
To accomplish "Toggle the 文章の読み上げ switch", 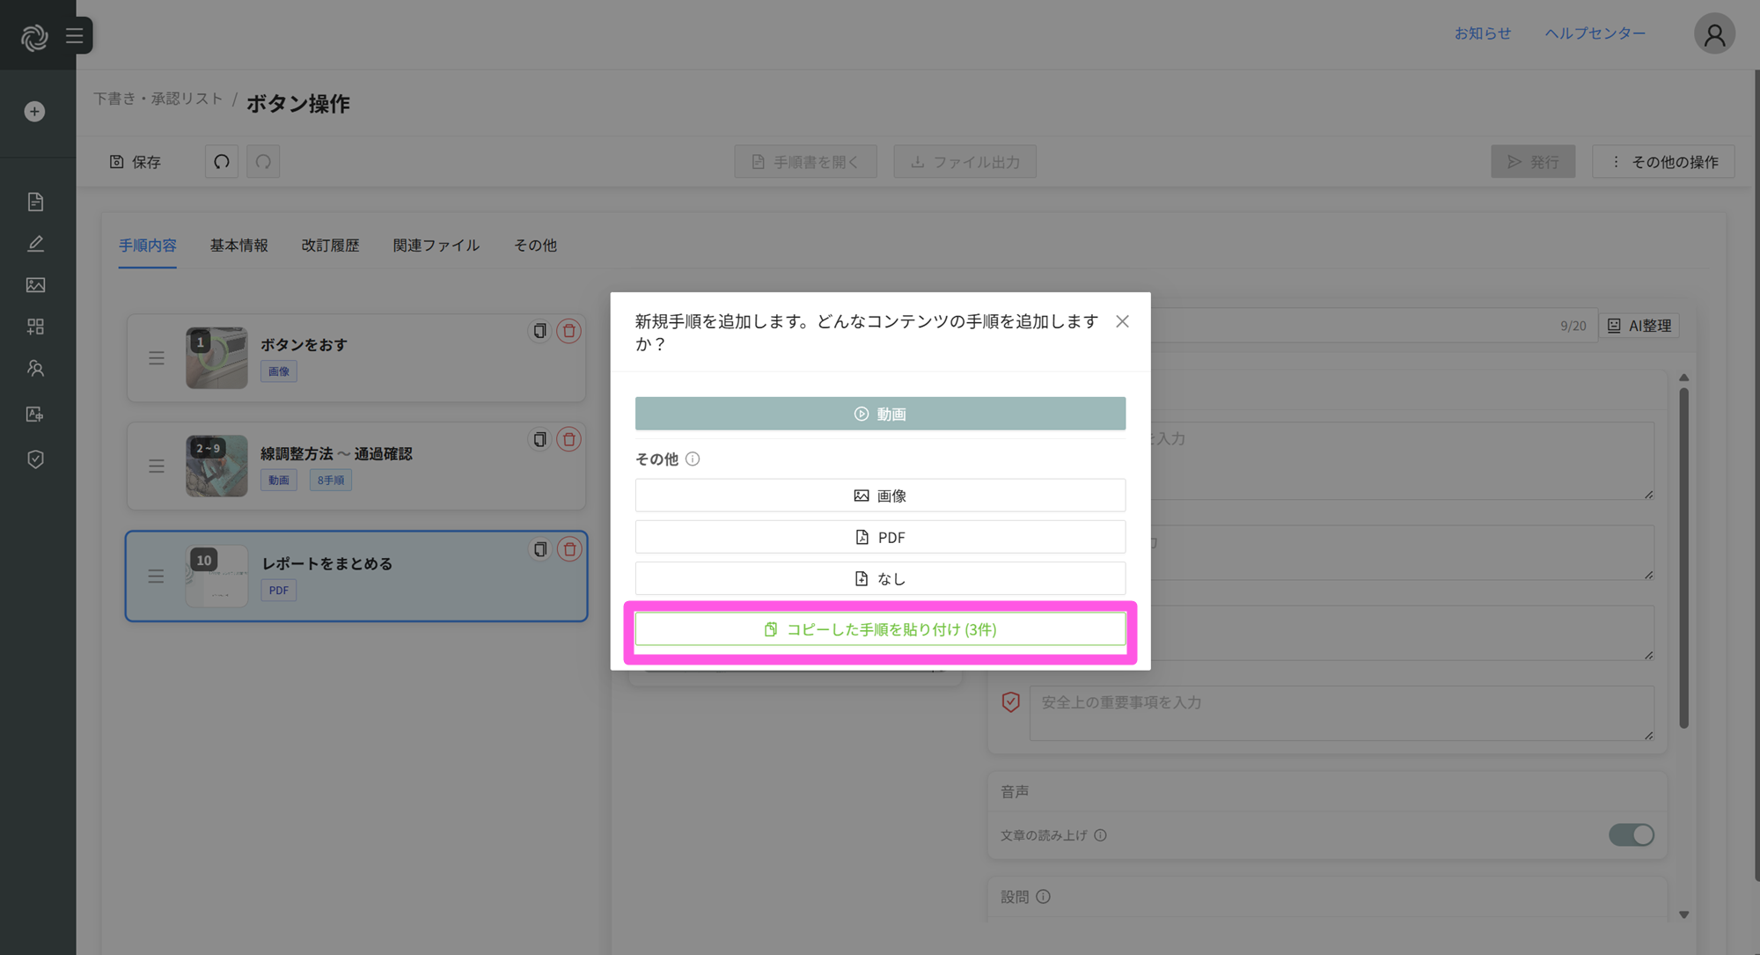I will (x=1631, y=834).
